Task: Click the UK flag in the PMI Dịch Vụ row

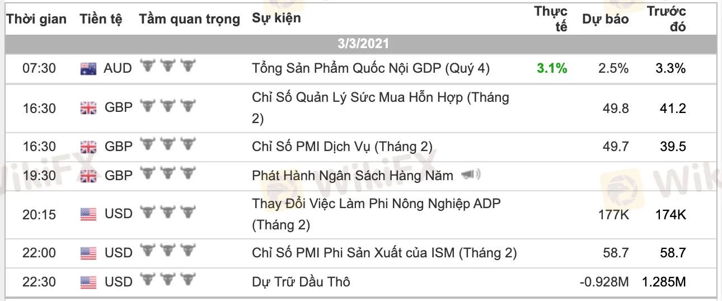Action: point(88,147)
